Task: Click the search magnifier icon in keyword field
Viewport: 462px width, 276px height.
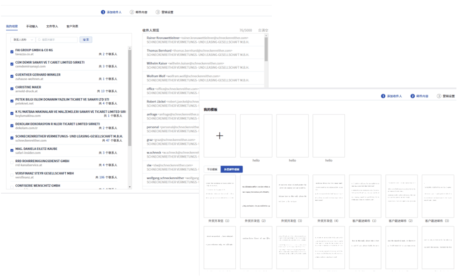Action: tap(39, 40)
